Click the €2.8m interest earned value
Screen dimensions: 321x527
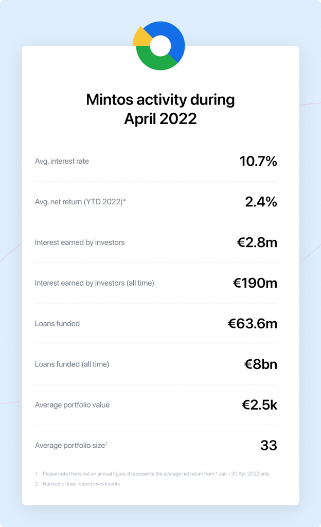(x=257, y=242)
